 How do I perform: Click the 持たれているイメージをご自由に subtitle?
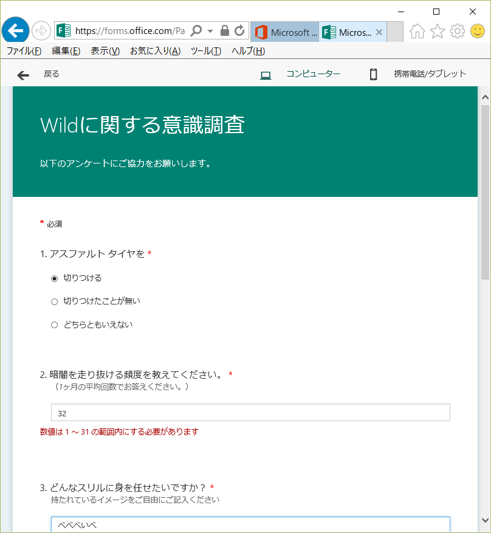click(x=136, y=500)
